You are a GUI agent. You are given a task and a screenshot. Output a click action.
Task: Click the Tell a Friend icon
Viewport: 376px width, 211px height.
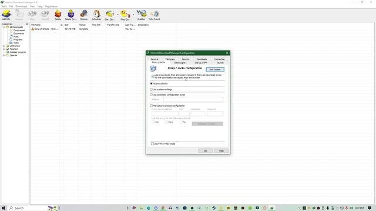pos(154,15)
